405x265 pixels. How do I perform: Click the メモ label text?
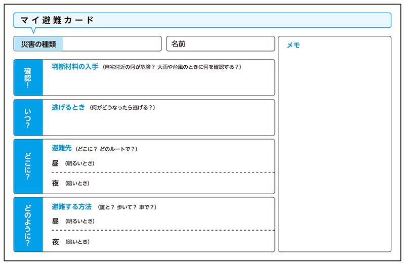point(294,45)
